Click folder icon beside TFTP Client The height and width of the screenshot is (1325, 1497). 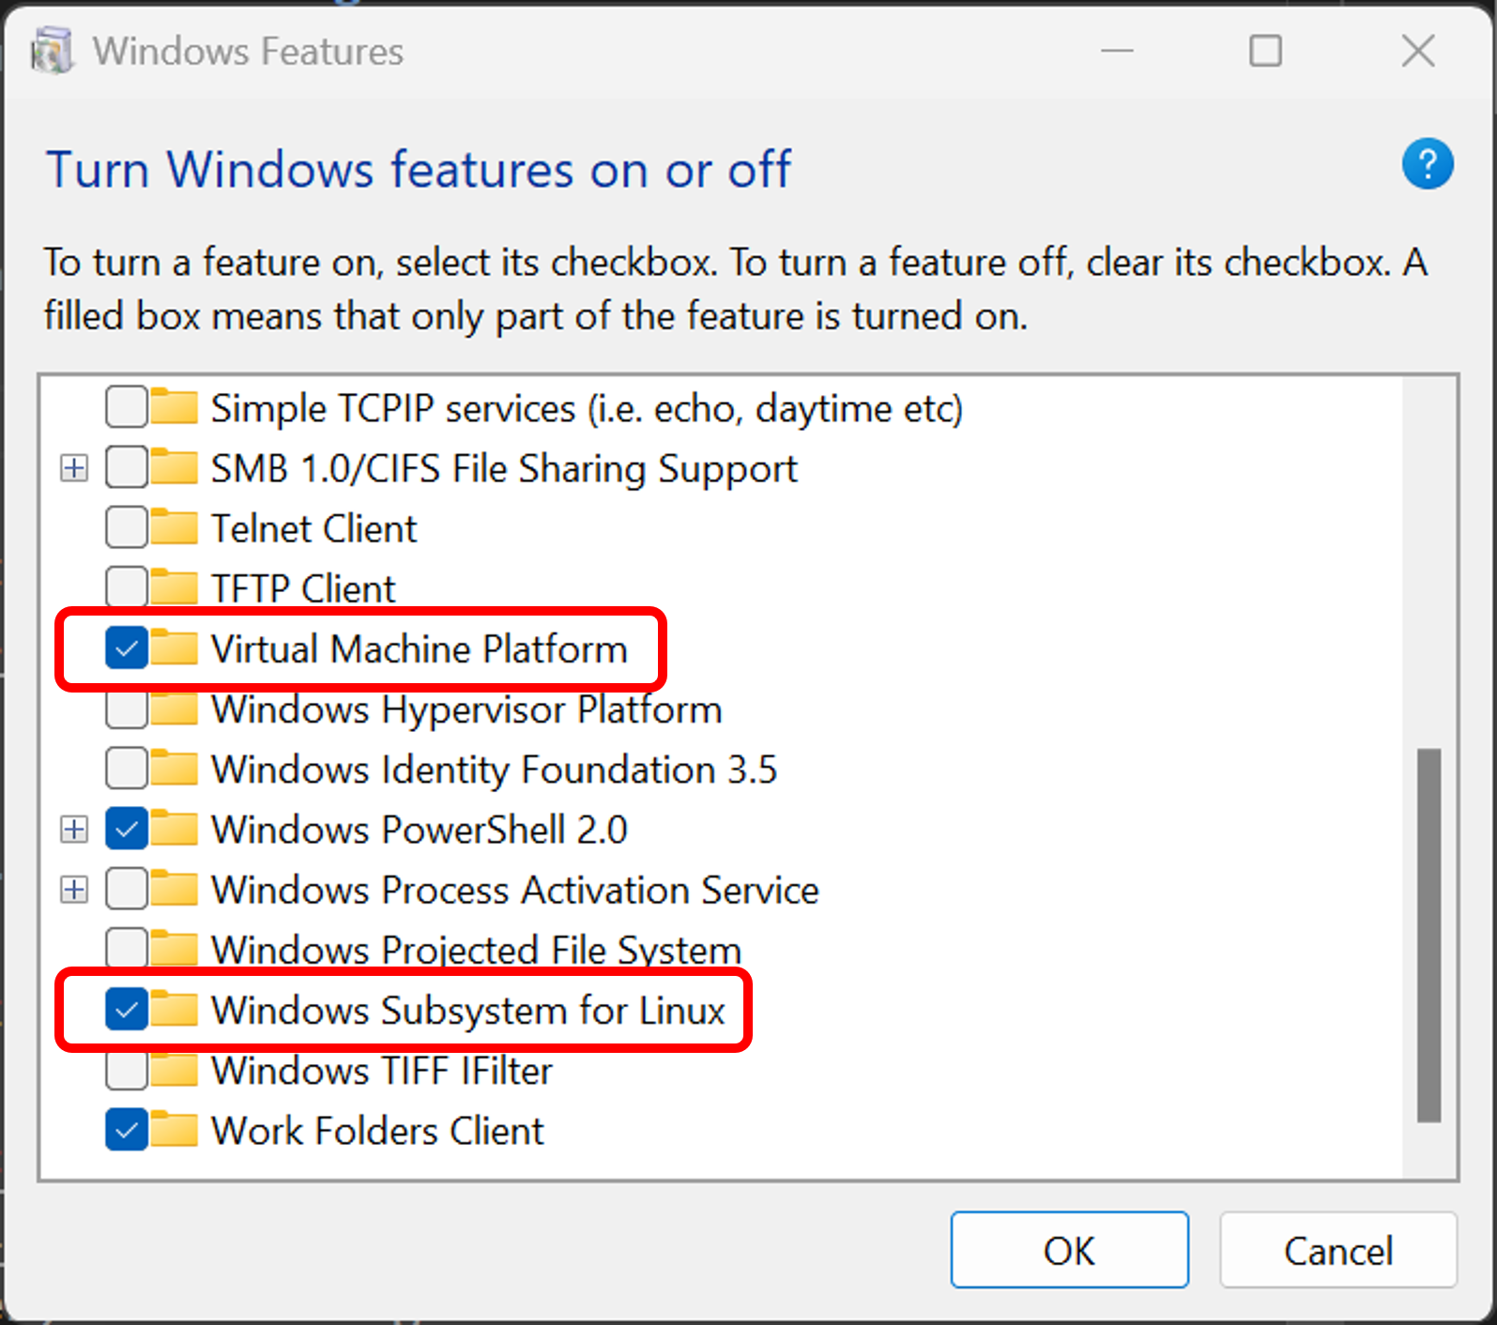pyautogui.click(x=175, y=587)
